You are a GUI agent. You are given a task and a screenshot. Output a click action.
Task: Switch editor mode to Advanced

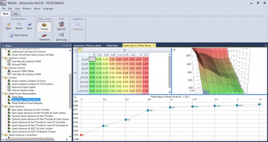click(44, 37)
